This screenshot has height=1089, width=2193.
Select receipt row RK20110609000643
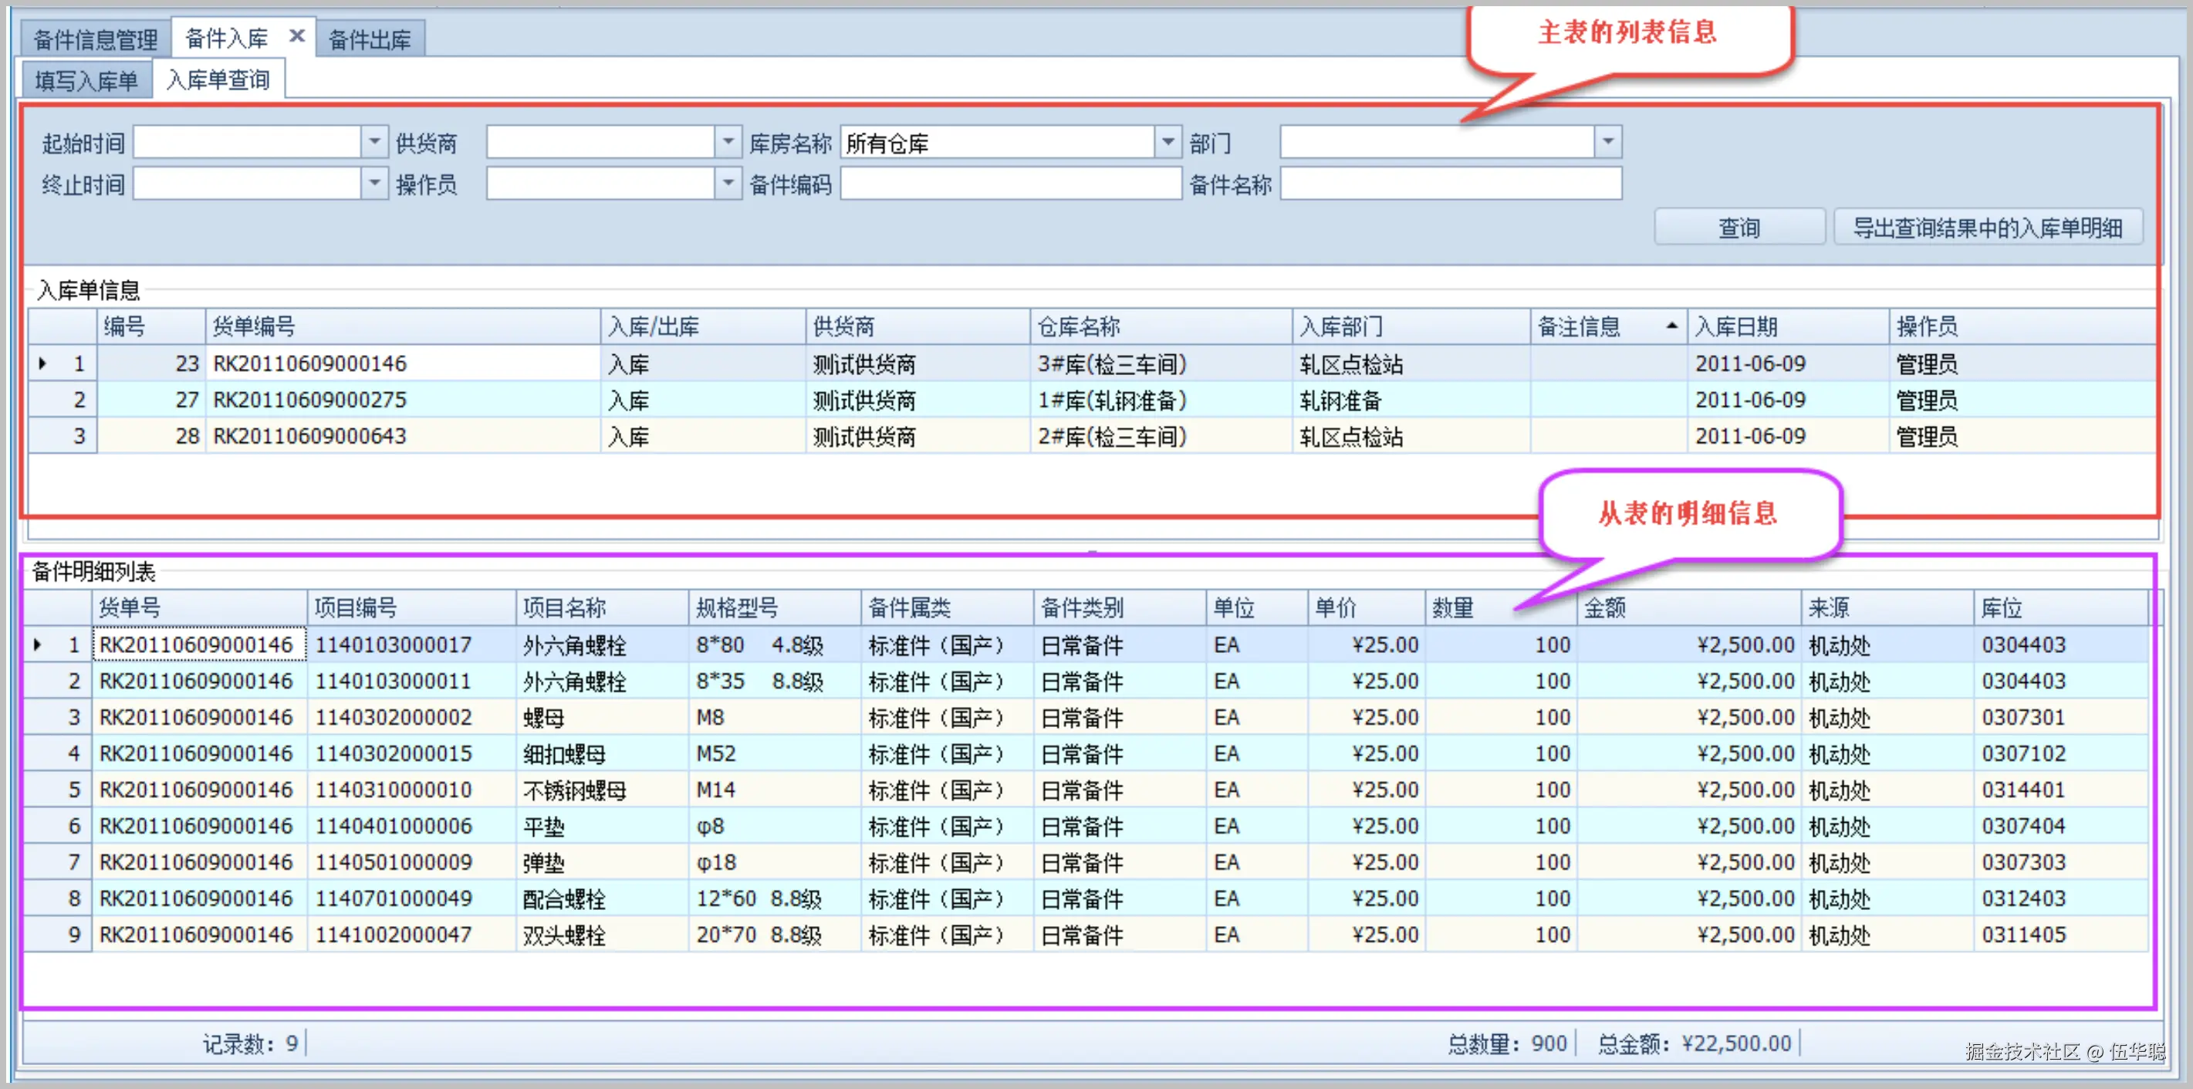(x=310, y=437)
